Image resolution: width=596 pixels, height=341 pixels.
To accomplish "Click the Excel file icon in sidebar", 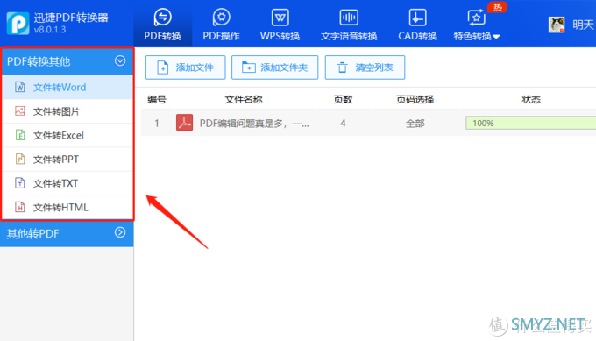I will pos(20,135).
